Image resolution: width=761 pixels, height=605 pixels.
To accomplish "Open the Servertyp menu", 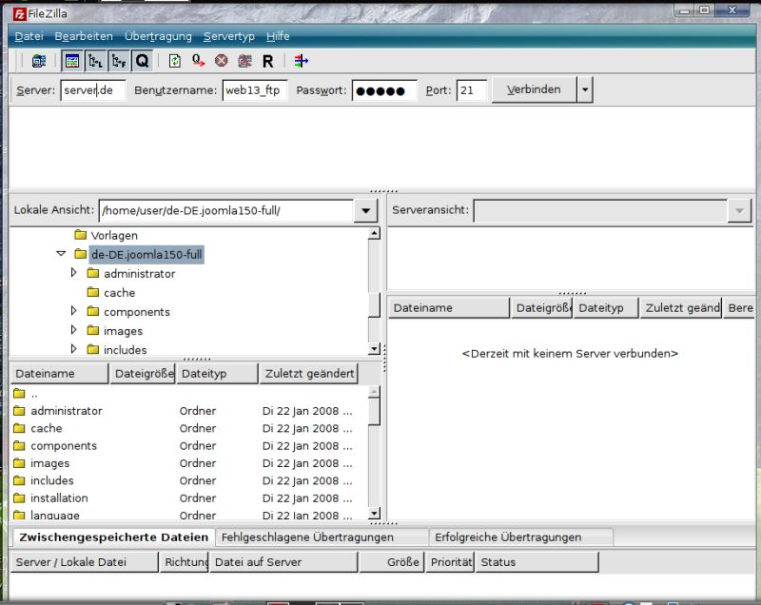I will [x=228, y=36].
